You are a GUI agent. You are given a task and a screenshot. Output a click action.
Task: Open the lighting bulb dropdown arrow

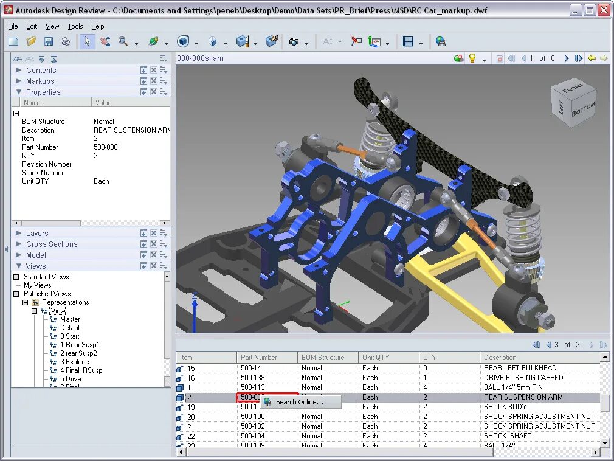(x=484, y=60)
